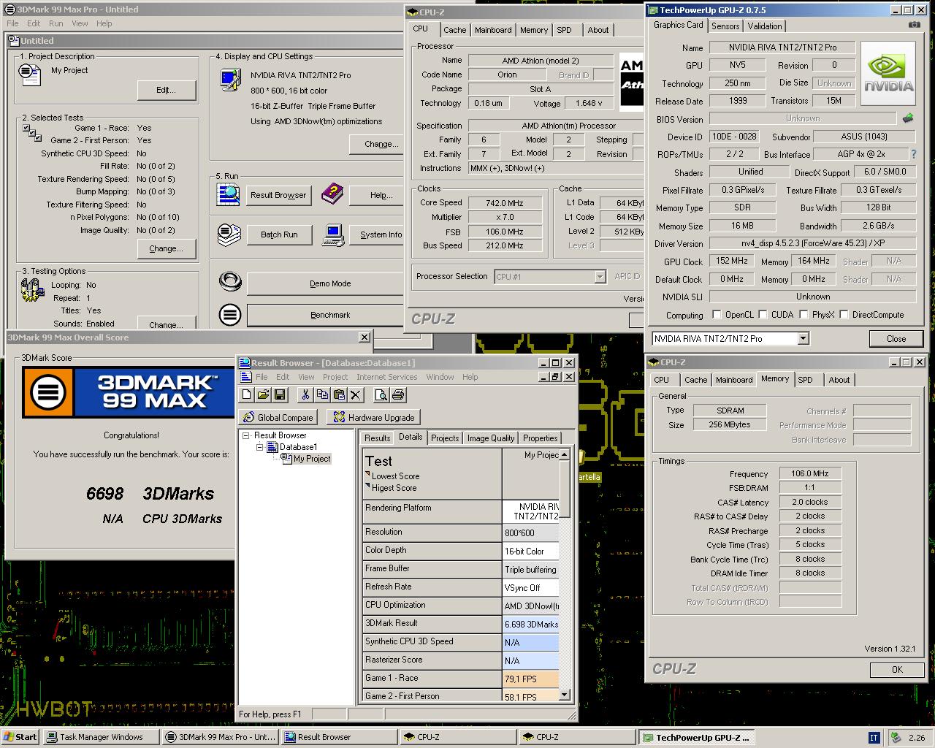Enable the CUDA checkbox in GPU-Z

pyautogui.click(x=763, y=315)
